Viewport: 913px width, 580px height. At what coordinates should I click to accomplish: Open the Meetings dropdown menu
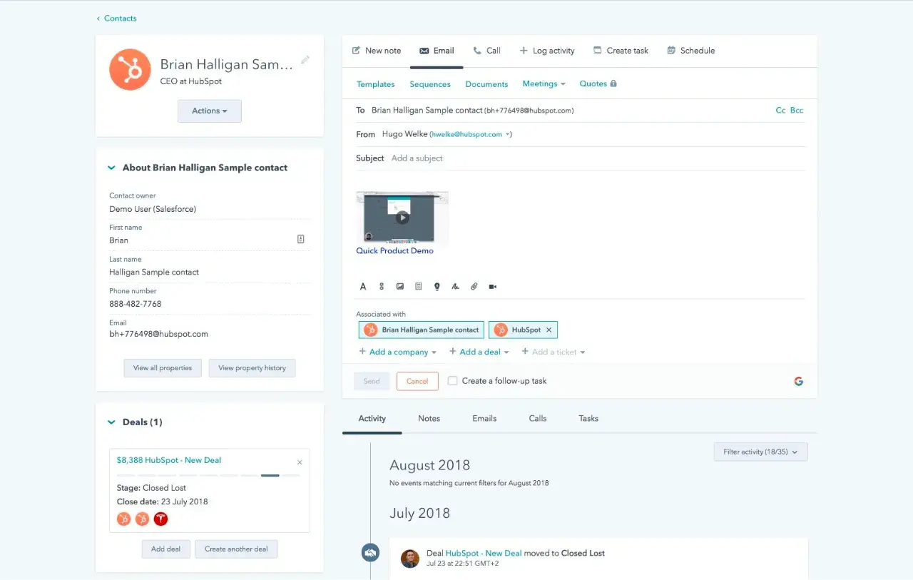(x=544, y=84)
